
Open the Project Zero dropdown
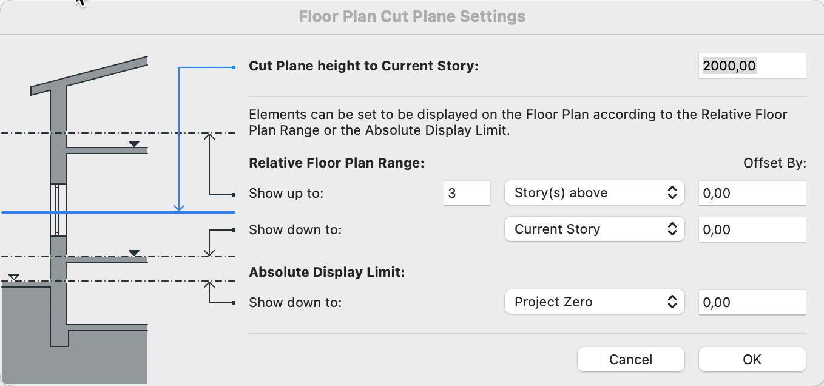[x=595, y=302]
